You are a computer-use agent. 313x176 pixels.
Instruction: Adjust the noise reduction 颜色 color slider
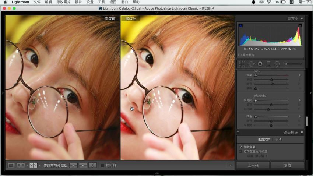[256, 116]
